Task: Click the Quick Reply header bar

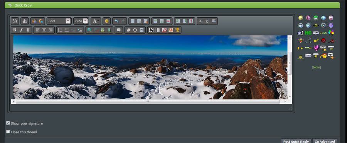Action: pos(172,5)
